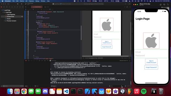
Task: Click the console vertical scrollbar
Action: (131, 83)
